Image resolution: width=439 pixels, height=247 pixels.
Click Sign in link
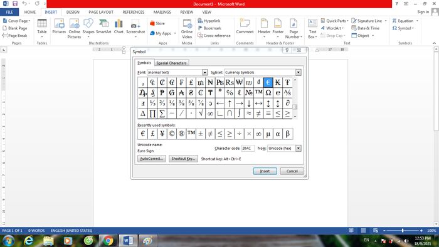423,12
